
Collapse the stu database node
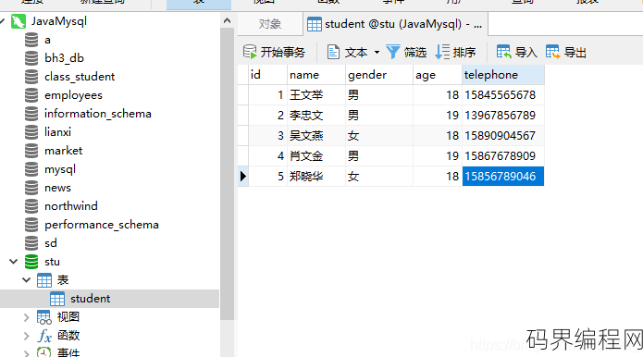(14, 262)
